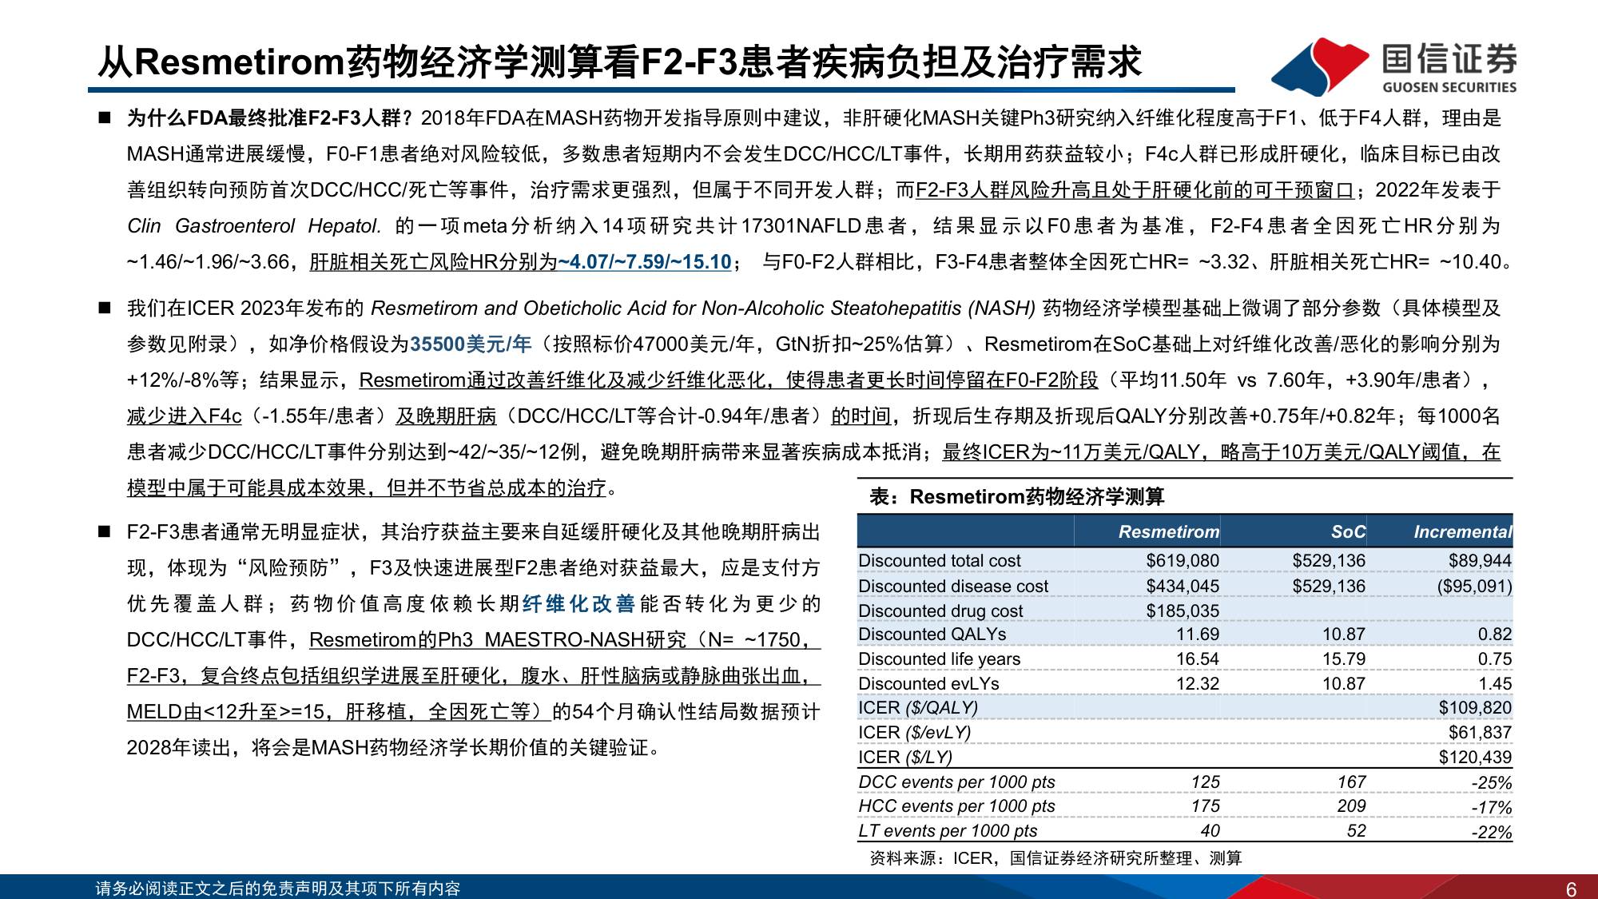This screenshot has width=1598, height=899.
Task: Click the 'LT events per 1000 pts' row label
Action: tap(948, 831)
